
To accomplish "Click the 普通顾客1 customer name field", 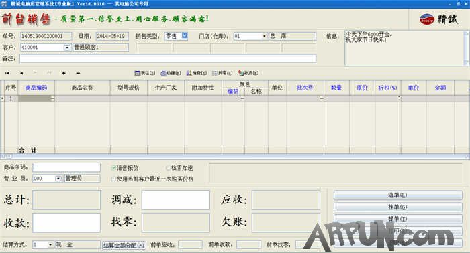I will (x=101, y=48).
